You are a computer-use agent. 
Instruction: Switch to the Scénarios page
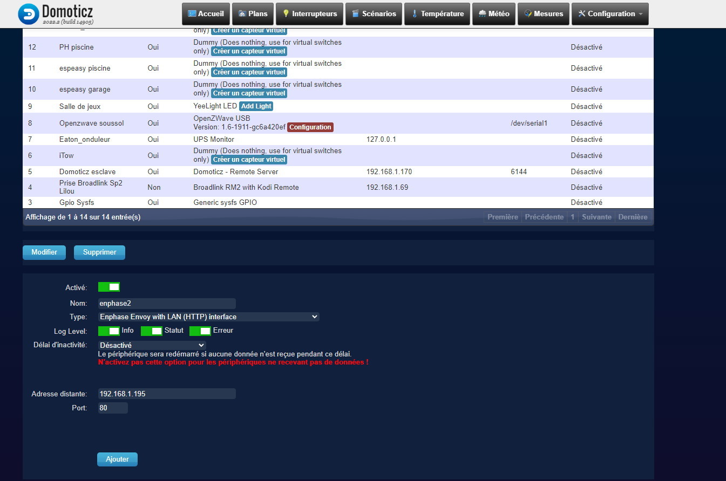click(374, 14)
